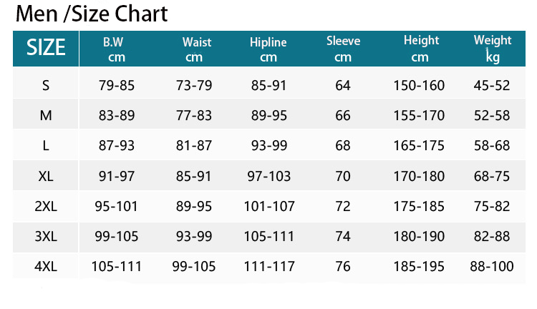Click the 2XL row label
The image size is (537, 309).
click(x=46, y=206)
